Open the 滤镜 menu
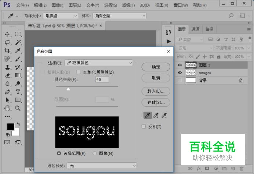The width and height of the screenshot is (254, 174). point(128,5)
